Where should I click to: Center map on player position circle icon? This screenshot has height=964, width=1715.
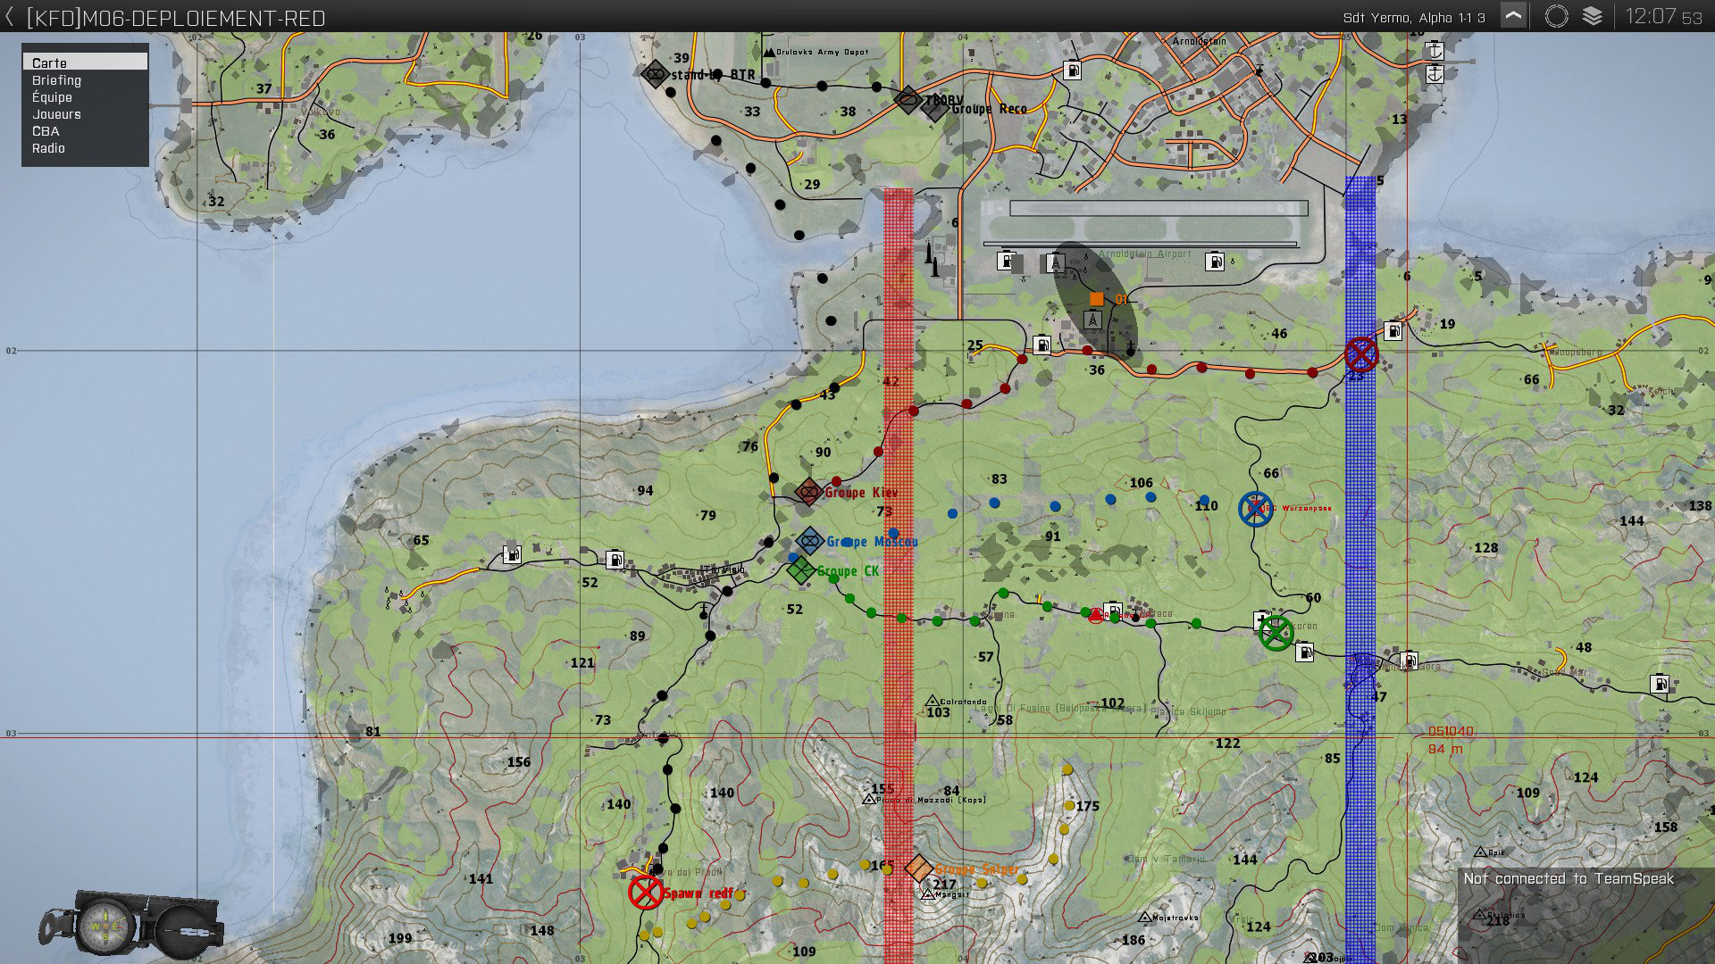point(1556,17)
